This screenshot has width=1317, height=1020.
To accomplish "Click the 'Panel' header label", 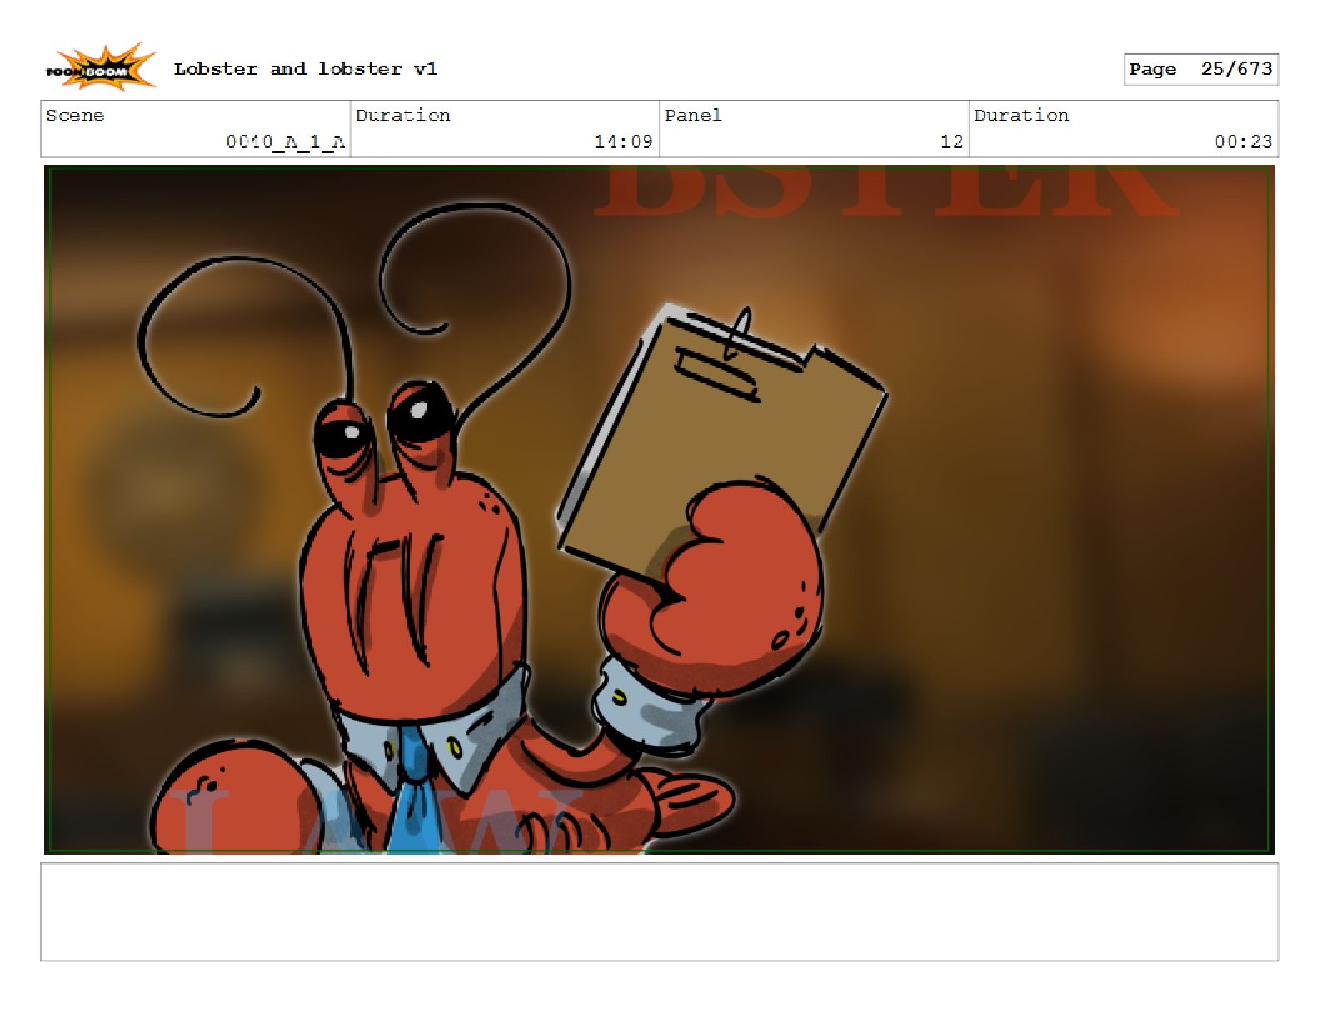I will pos(693,116).
